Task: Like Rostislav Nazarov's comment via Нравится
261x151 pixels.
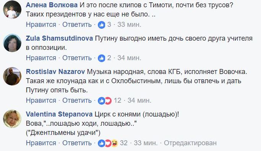Action: (41, 101)
